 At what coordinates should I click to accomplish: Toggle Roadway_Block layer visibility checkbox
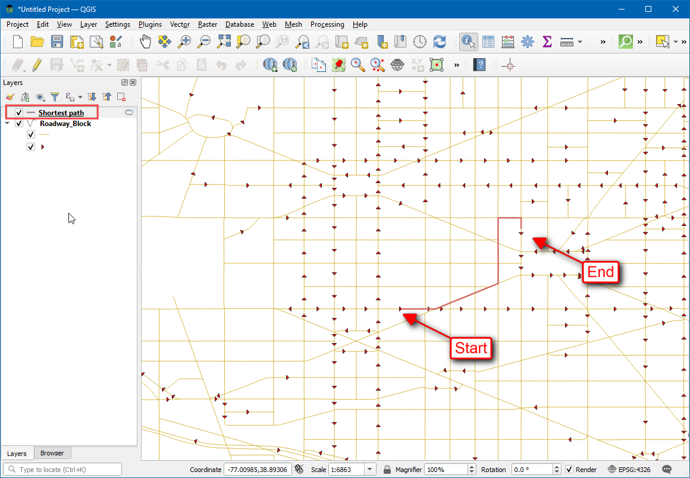19,124
